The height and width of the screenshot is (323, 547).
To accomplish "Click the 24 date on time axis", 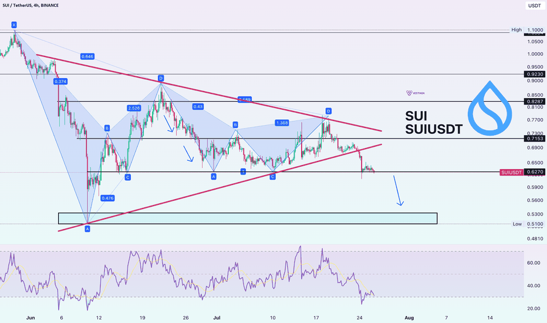I will point(360,317).
